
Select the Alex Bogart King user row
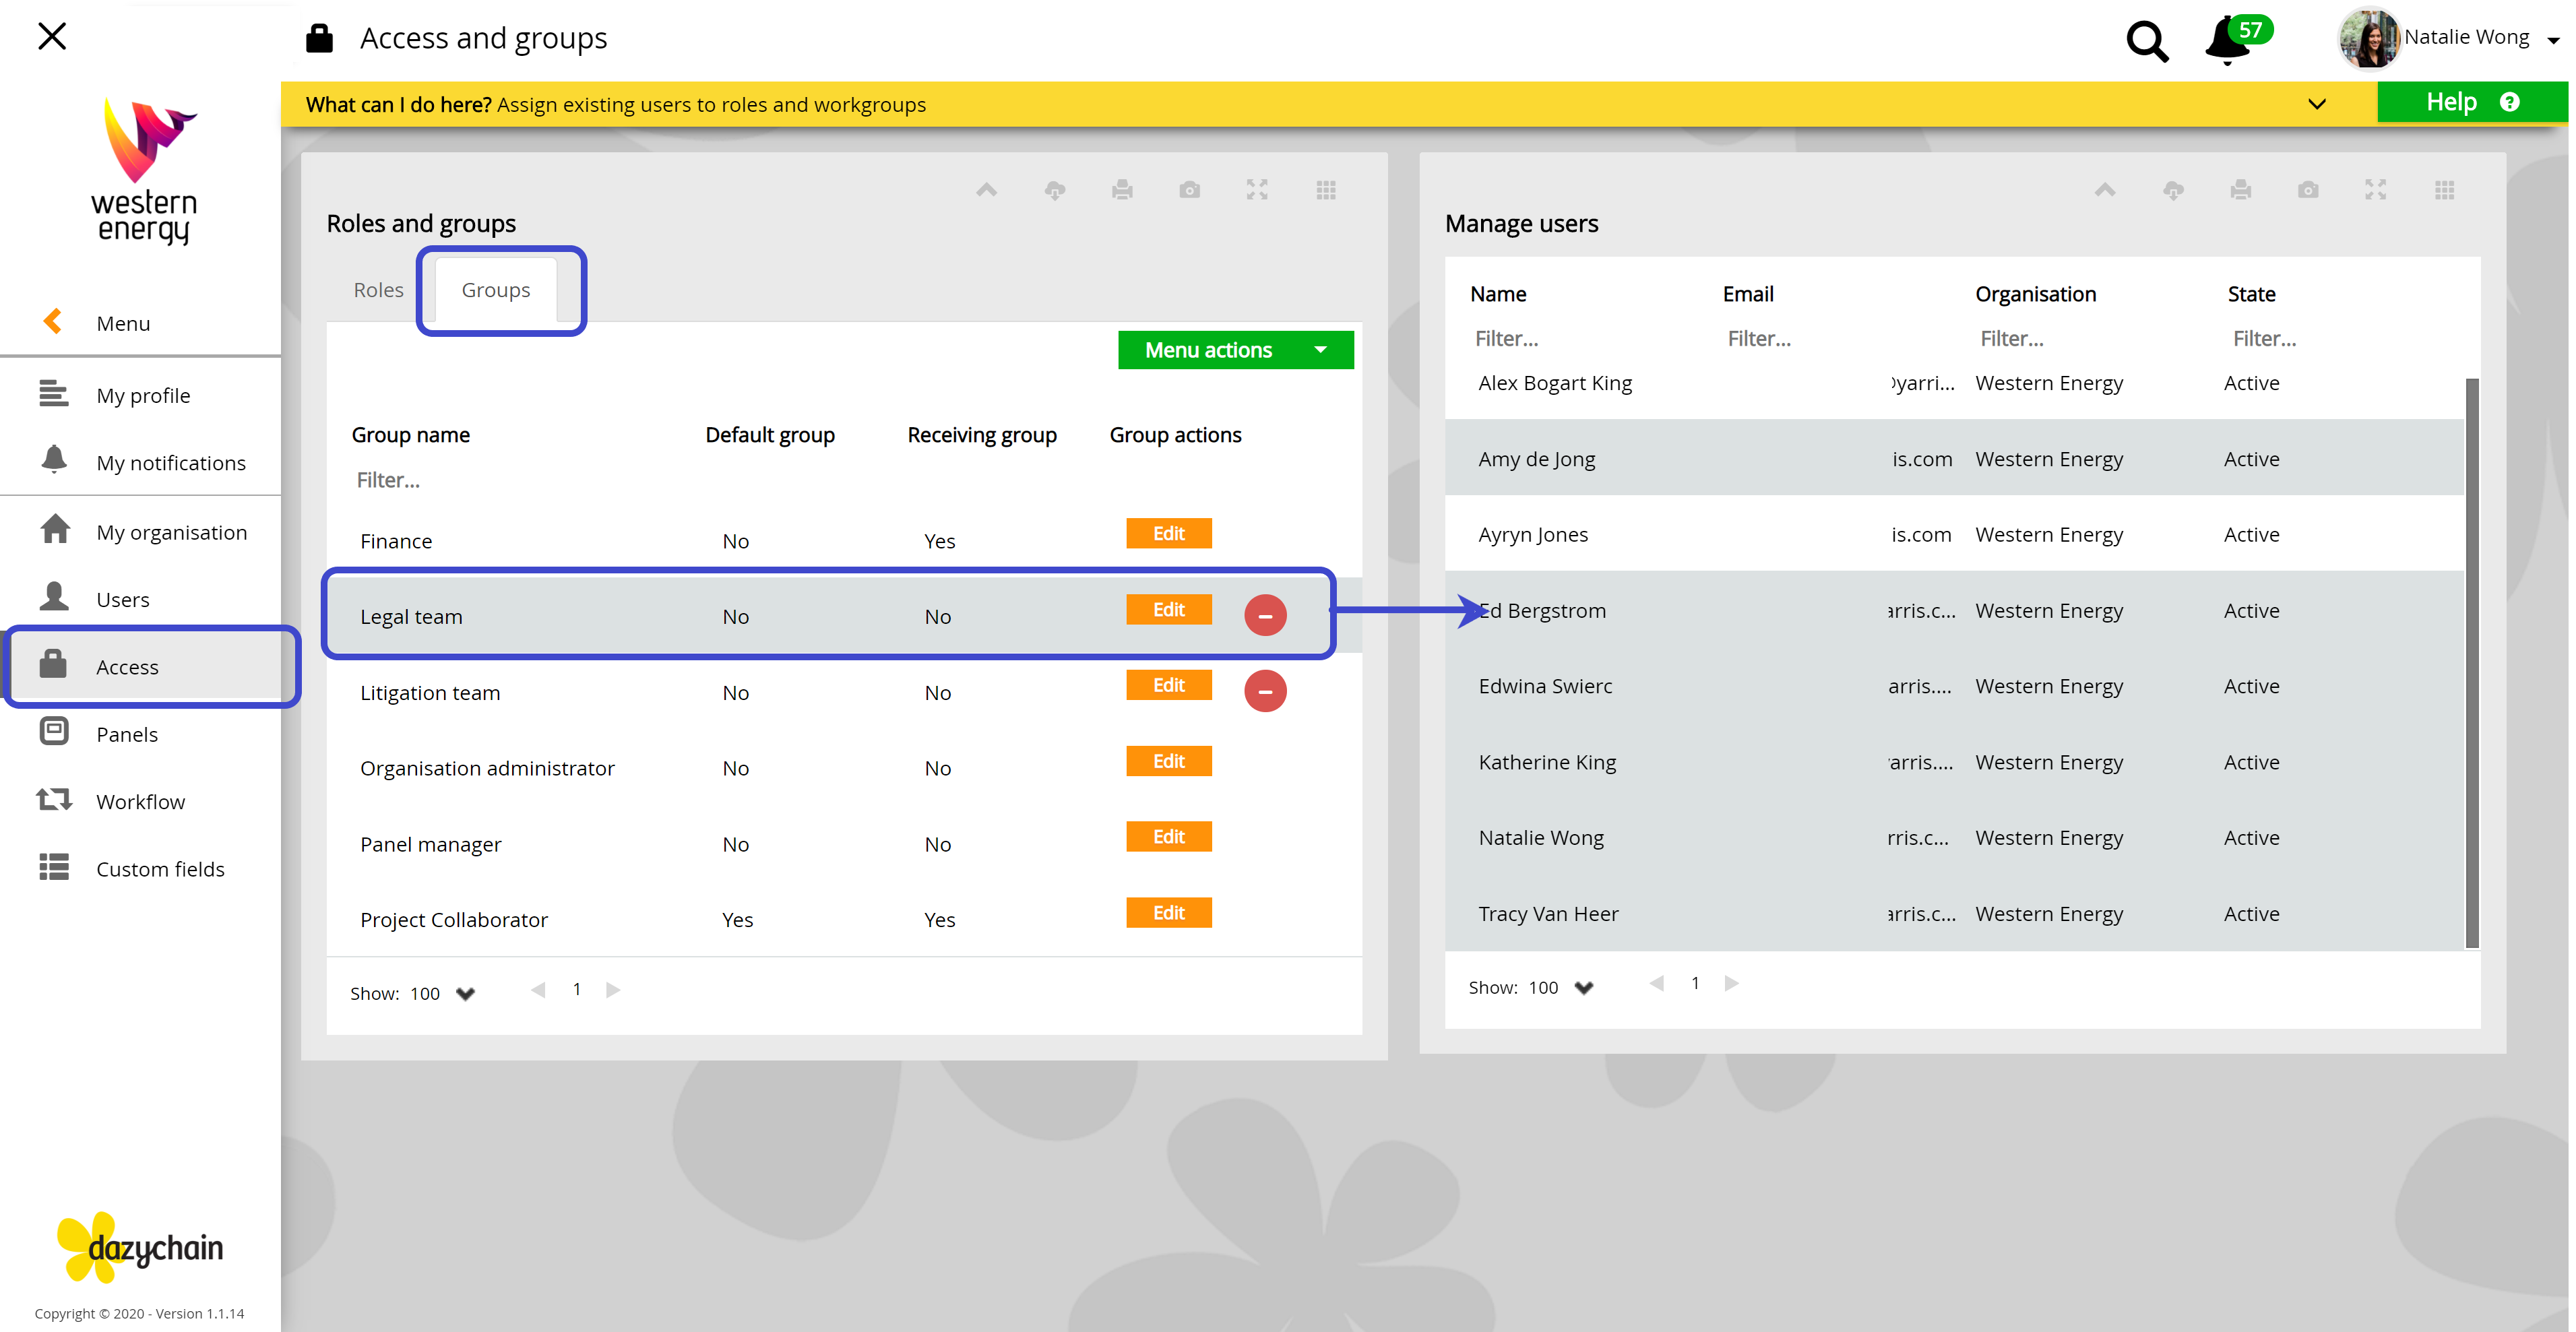(1954, 383)
